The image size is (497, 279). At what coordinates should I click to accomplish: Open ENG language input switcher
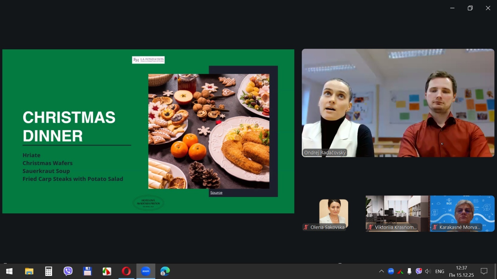pyautogui.click(x=440, y=271)
